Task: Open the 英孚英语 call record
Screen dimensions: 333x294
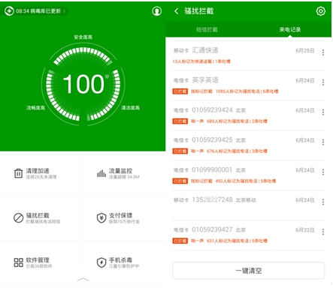Action: click(x=248, y=85)
